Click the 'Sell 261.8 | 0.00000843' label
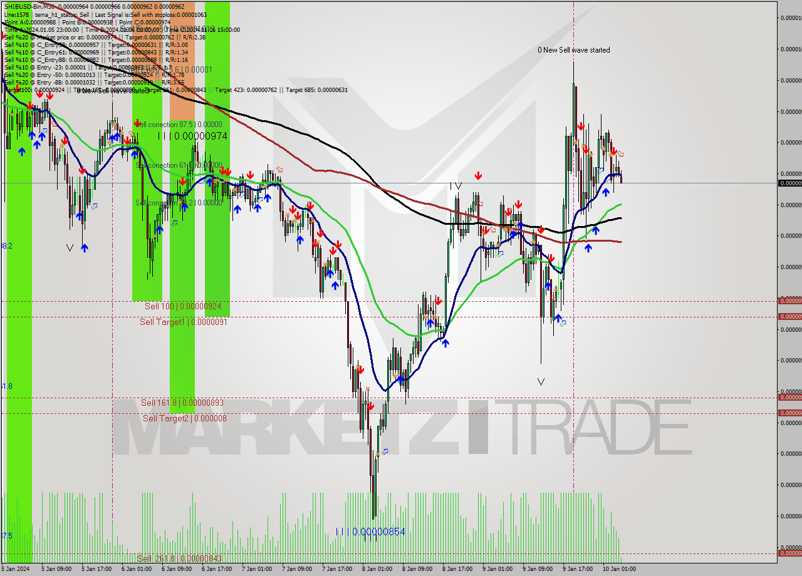This screenshot has width=802, height=576. (180, 558)
